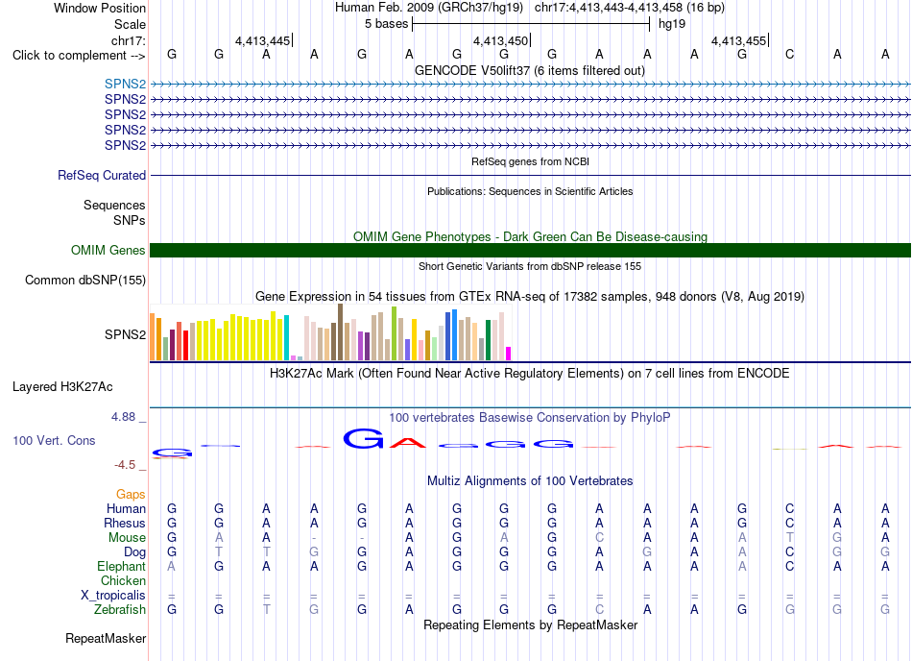Click 'Short Genetic Variants from dbSNP release 155'
This screenshot has width=912, height=661.
click(530, 266)
